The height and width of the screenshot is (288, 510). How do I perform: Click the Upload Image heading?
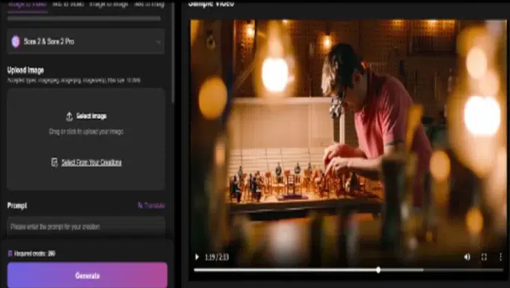click(x=26, y=70)
